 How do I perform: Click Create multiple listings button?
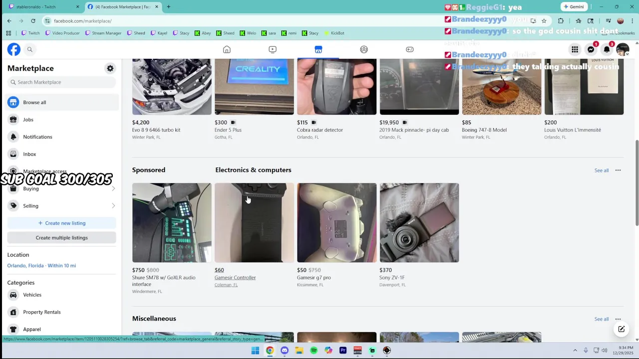click(x=61, y=238)
